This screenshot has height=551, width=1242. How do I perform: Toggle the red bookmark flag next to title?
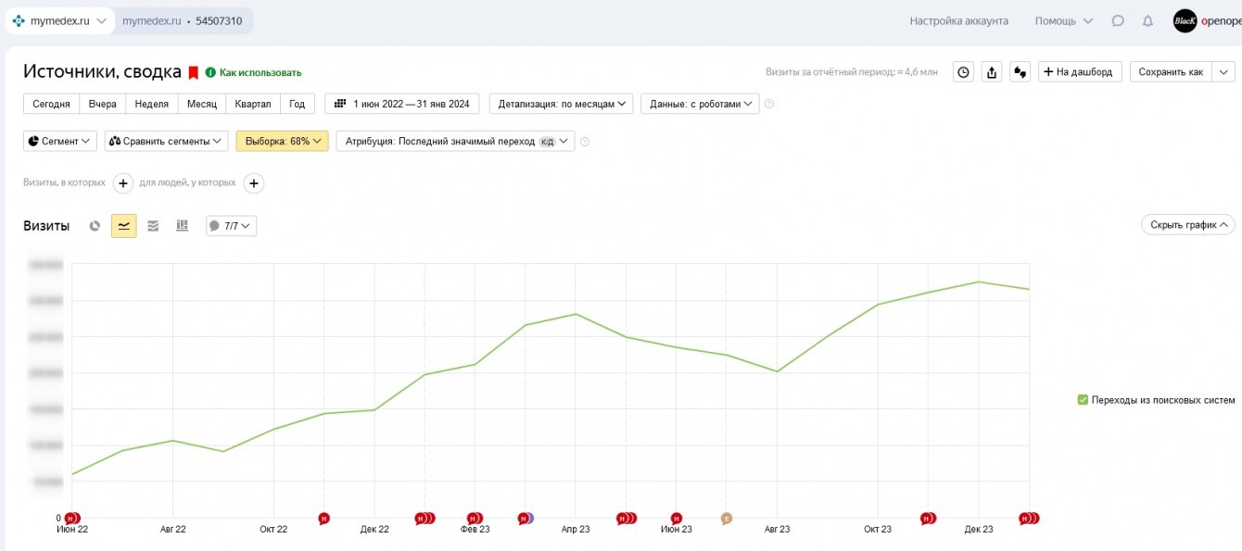click(x=194, y=72)
